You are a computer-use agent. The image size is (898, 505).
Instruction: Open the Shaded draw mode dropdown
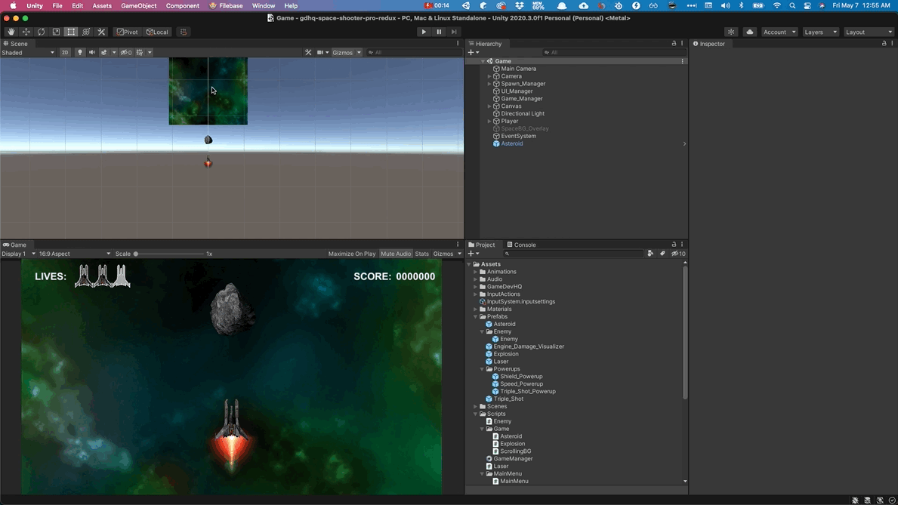coord(27,52)
